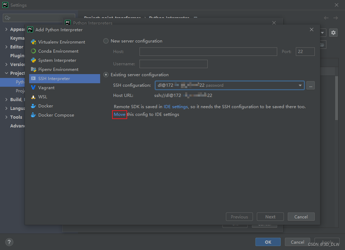Focus the Settings search box
This screenshot has width=345, height=250.
click(39, 18)
